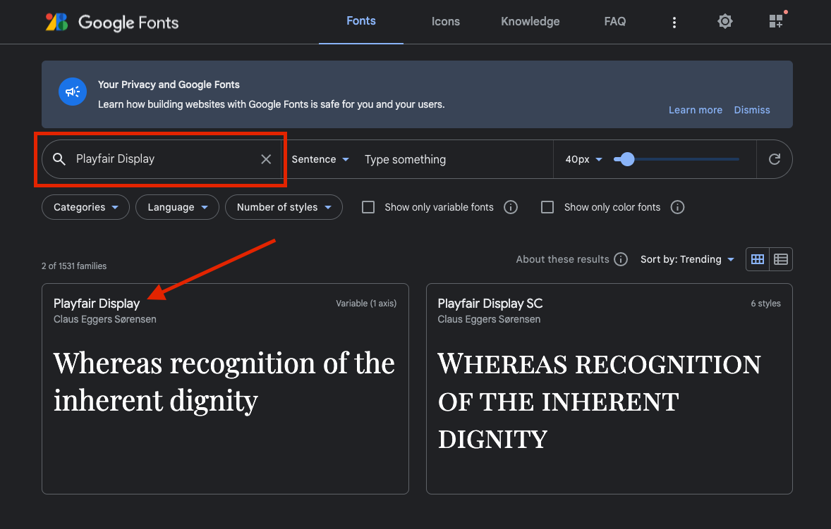Image resolution: width=831 pixels, height=529 pixels.
Task: Select the Fonts tab
Action: (x=361, y=21)
